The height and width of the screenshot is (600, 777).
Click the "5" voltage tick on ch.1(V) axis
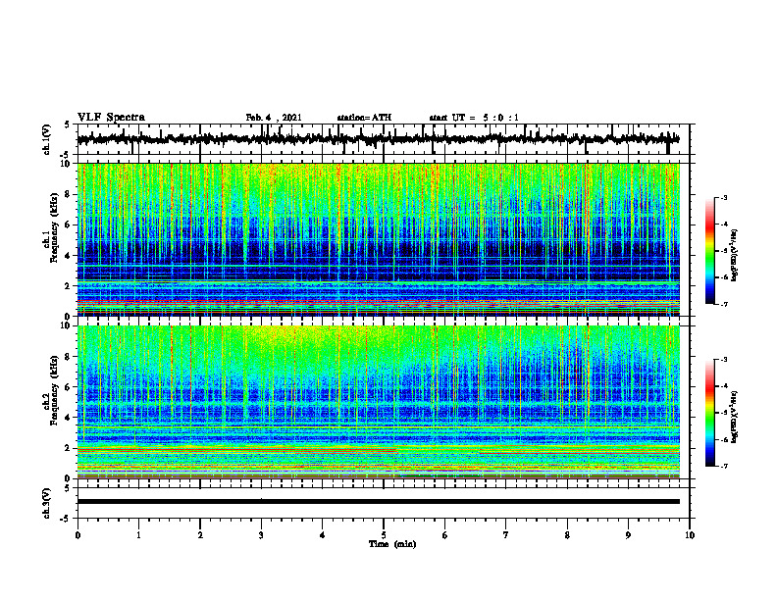tap(68, 125)
